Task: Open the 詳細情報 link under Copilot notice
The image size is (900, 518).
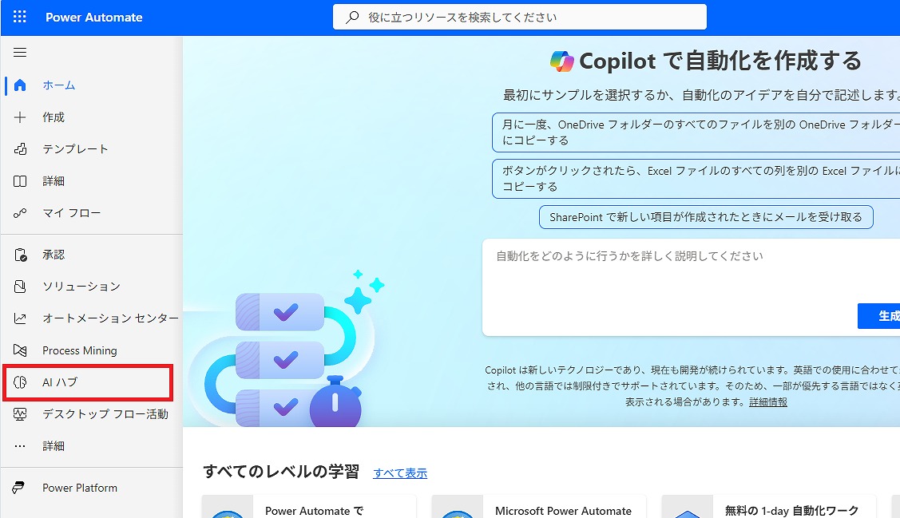Action: (767, 402)
